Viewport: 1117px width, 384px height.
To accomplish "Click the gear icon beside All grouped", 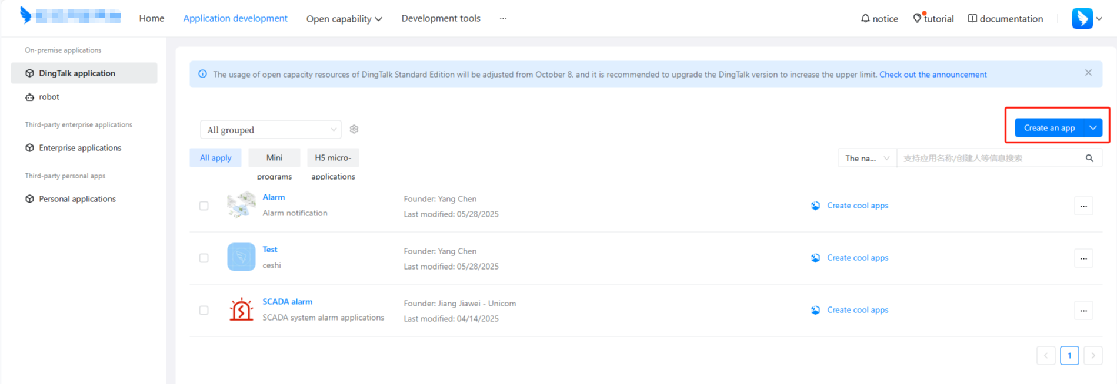I will coord(354,129).
